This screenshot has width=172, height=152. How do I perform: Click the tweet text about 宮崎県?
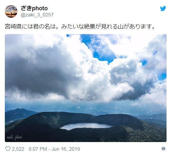pos(80,27)
